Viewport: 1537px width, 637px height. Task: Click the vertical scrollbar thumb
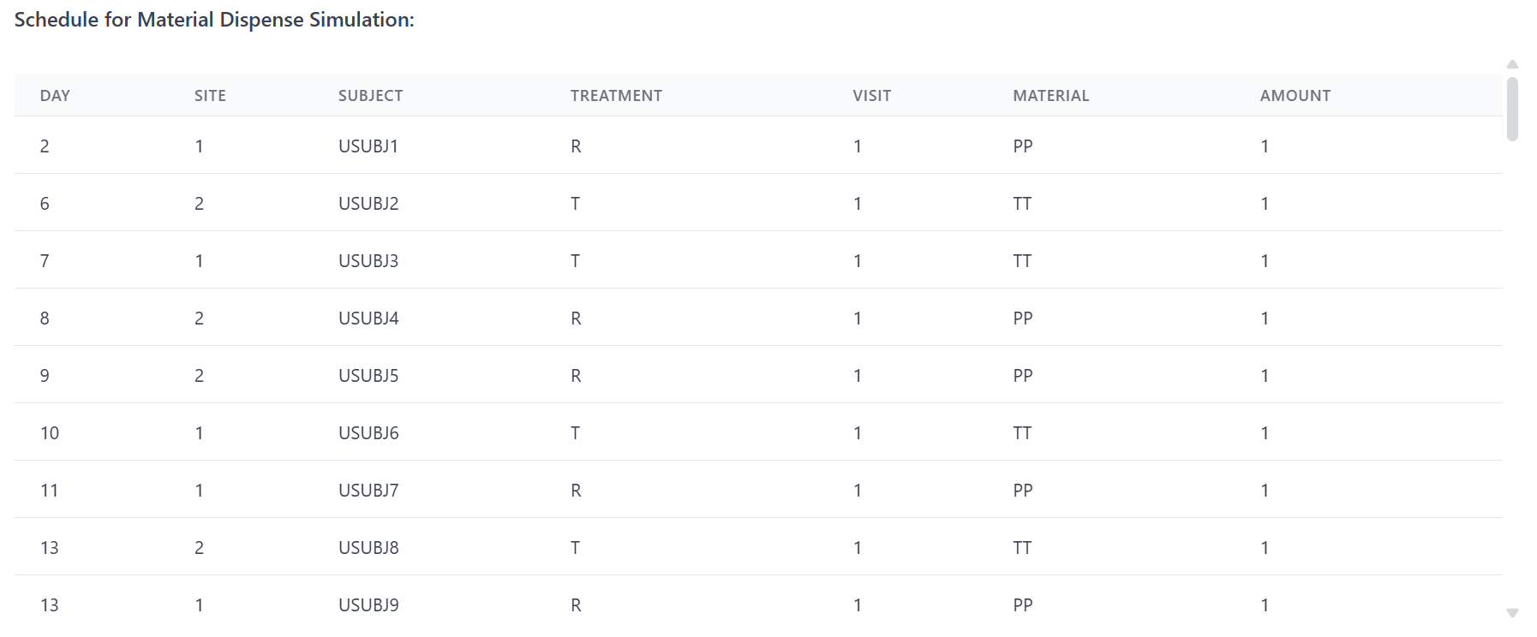pos(1512,109)
